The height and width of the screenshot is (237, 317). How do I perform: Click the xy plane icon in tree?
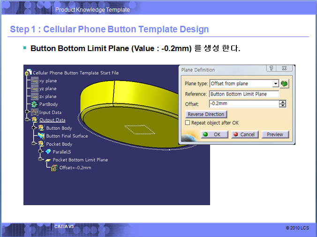pyautogui.click(x=34, y=81)
